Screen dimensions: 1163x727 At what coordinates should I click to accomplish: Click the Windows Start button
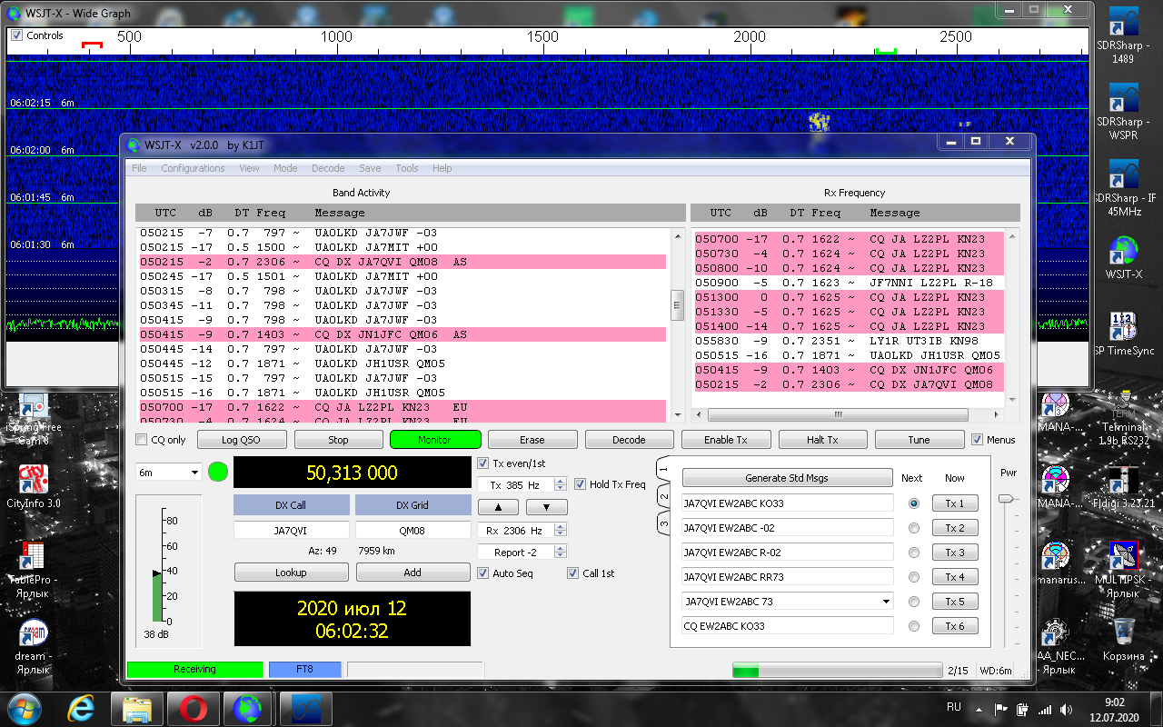click(25, 708)
